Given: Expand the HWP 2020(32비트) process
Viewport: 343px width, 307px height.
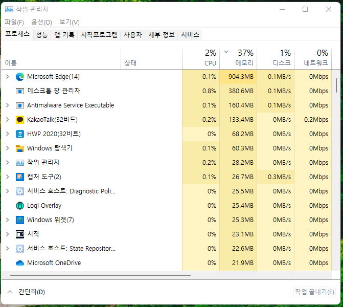Looking at the screenshot, I should (x=8, y=134).
